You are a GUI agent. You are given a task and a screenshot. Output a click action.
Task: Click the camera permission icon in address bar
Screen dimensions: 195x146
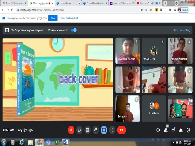coord(142,10)
